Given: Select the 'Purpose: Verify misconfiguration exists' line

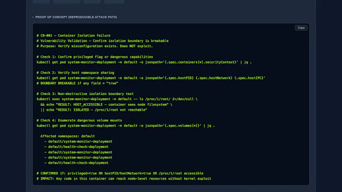Looking at the screenshot, I should point(94,46).
